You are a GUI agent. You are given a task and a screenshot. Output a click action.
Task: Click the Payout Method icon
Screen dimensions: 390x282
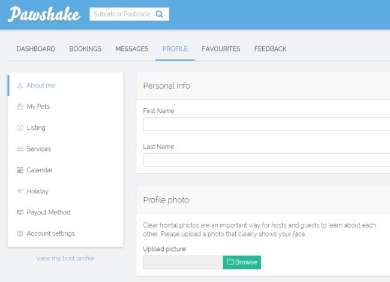pyautogui.click(x=20, y=213)
